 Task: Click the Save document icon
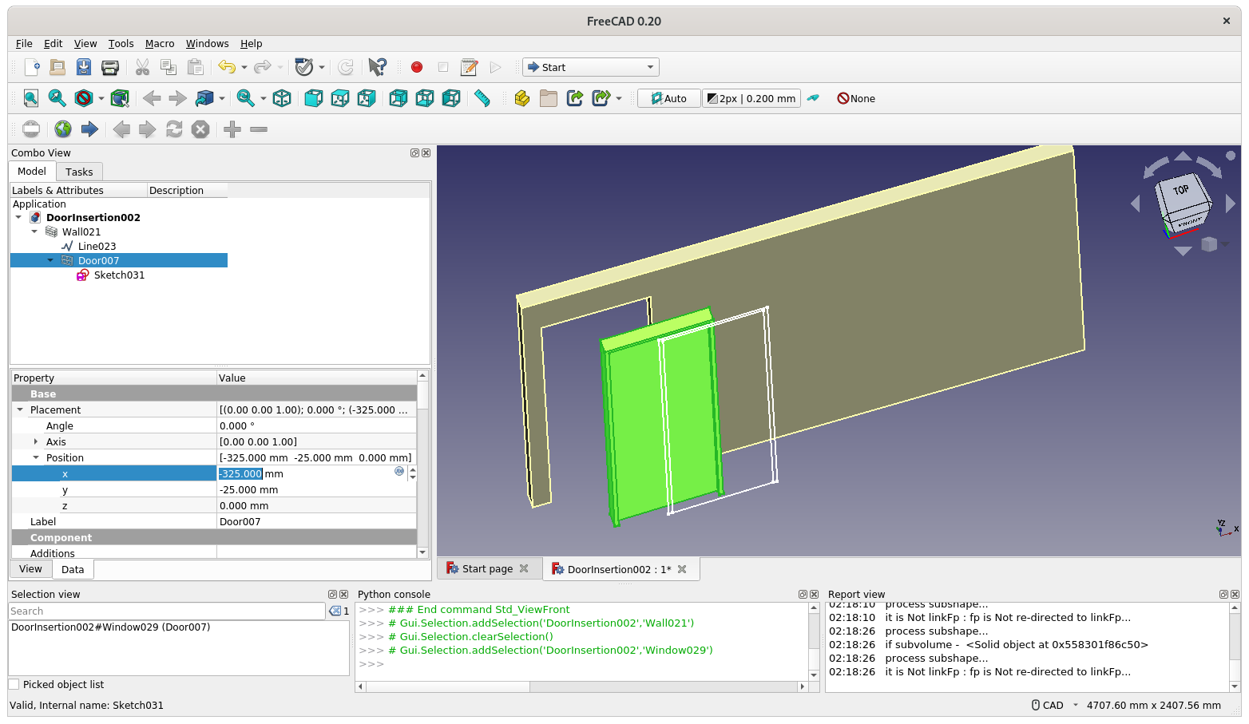[84, 67]
